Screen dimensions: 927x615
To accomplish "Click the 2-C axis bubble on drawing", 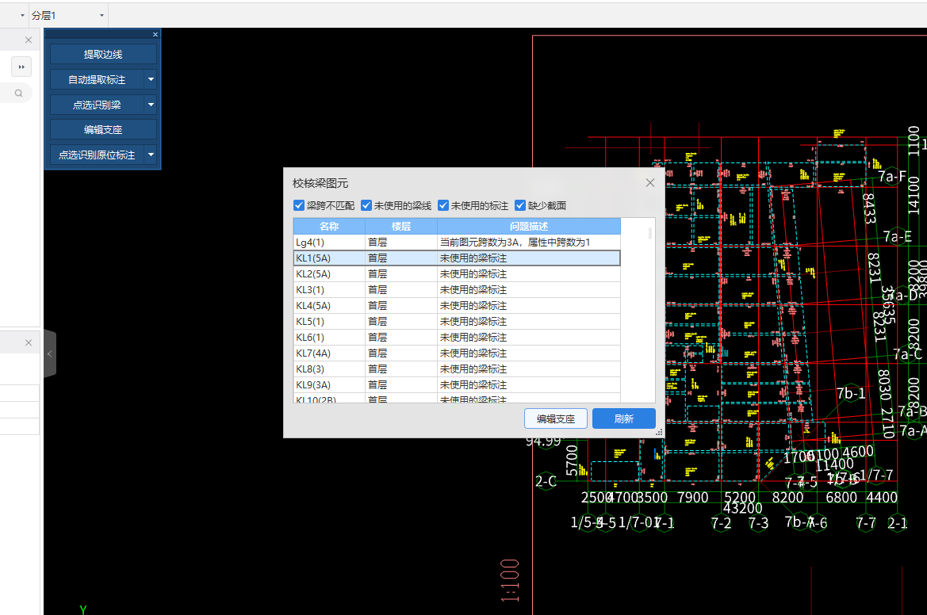I will 546,482.
